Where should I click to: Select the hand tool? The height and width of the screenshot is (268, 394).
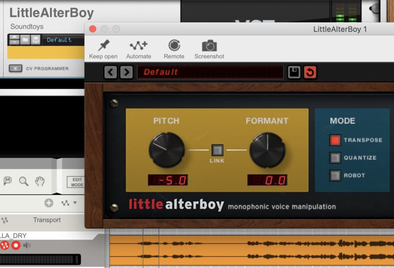click(x=40, y=181)
